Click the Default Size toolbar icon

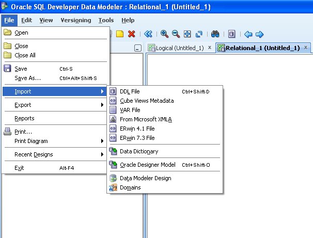[x=199, y=34]
